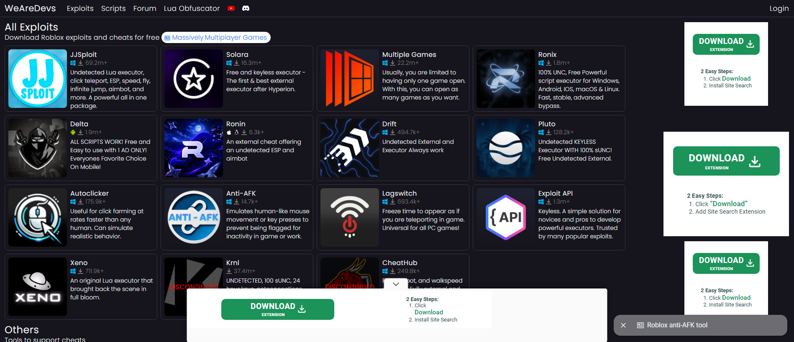The width and height of the screenshot is (794, 342).
Task: Click the Lagswitch wifi power logo
Action: [x=350, y=217]
